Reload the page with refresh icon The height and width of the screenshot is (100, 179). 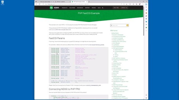coord(39,4)
